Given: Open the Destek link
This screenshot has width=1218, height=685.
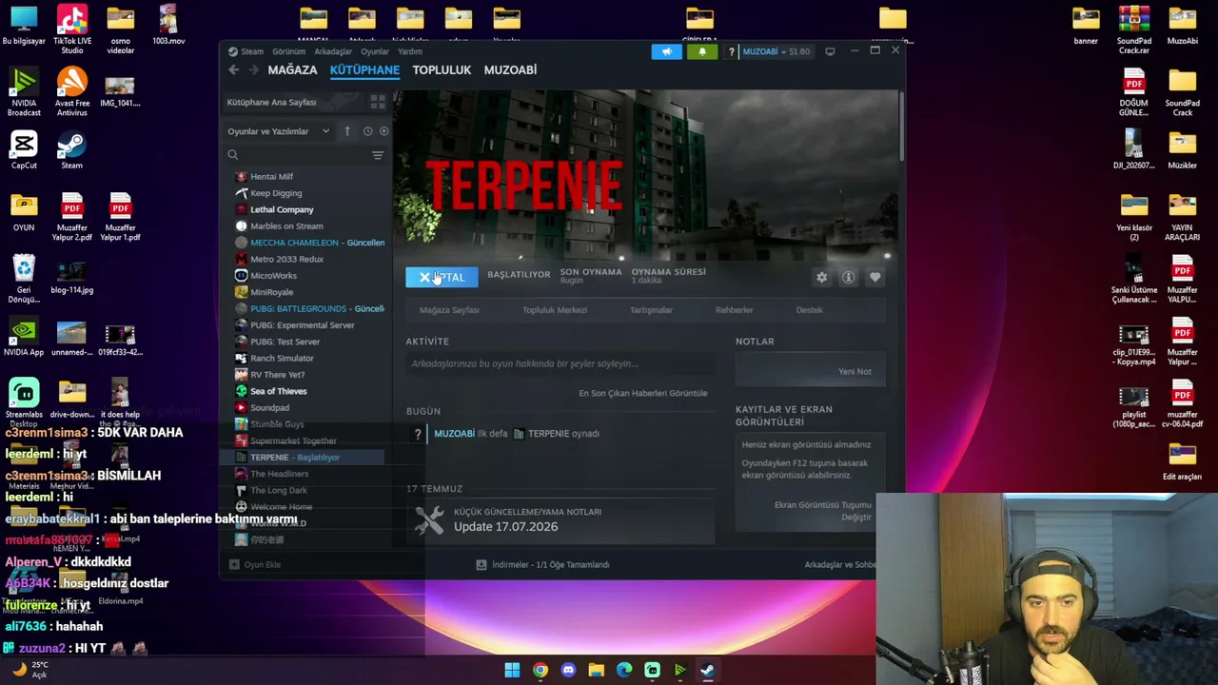Looking at the screenshot, I should (x=810, y=310).
